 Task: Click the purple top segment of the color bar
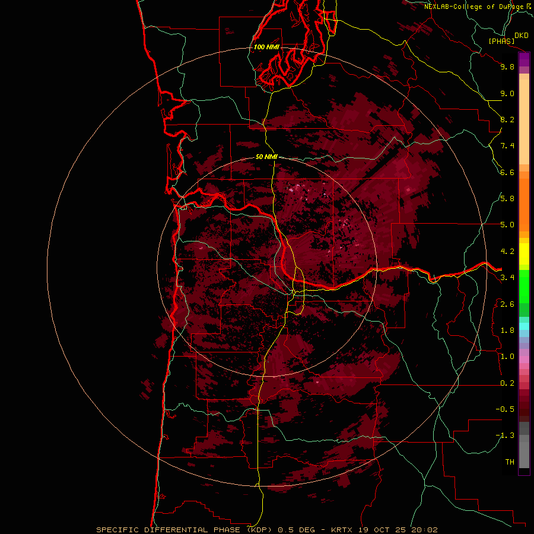tap(524, 59)
